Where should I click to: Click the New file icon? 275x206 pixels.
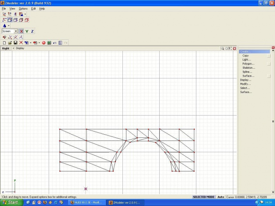click(x=4, y=43)
